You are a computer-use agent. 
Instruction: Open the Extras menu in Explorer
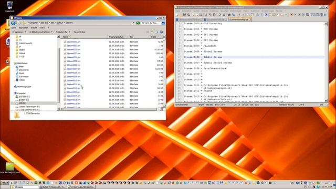43,28
